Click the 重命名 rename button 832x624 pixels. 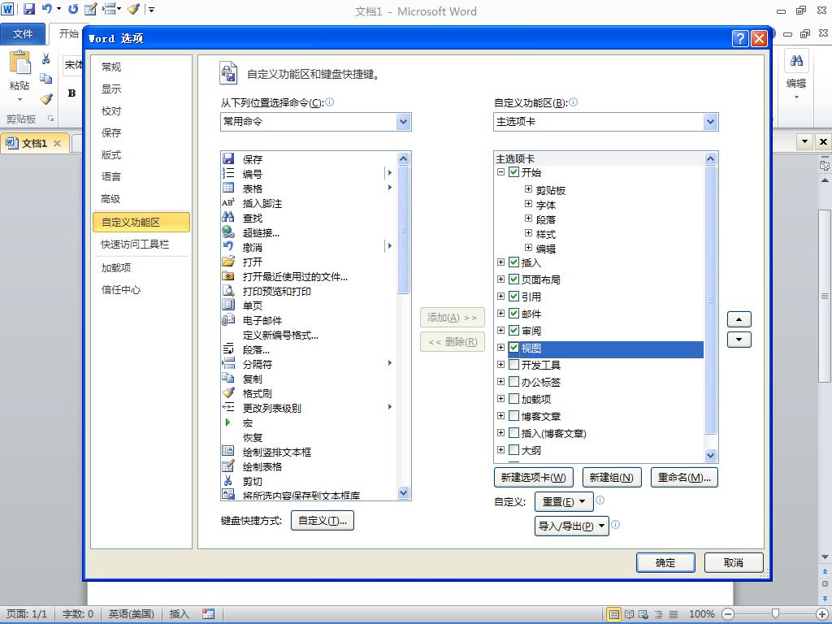click(684, 477)
